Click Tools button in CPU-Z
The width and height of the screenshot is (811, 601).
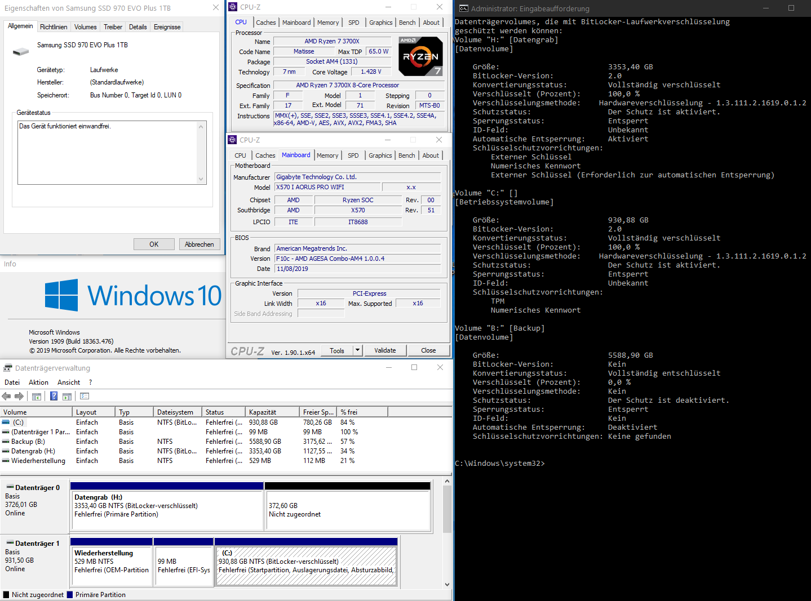pyautogui.click(x=337, y=350)
